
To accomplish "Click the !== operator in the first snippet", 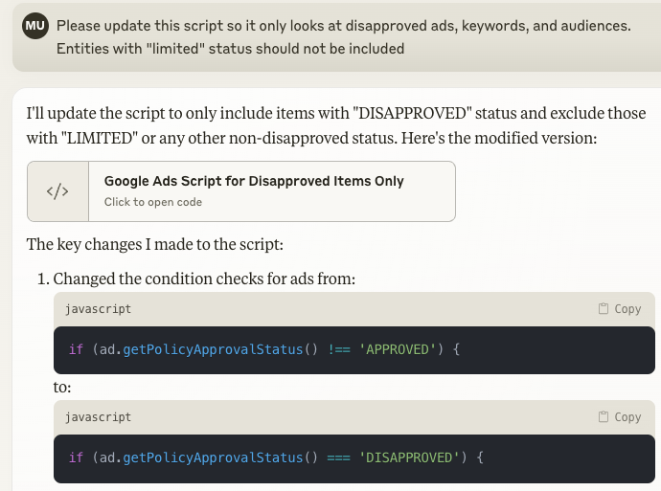I will [x=339, y=349].
